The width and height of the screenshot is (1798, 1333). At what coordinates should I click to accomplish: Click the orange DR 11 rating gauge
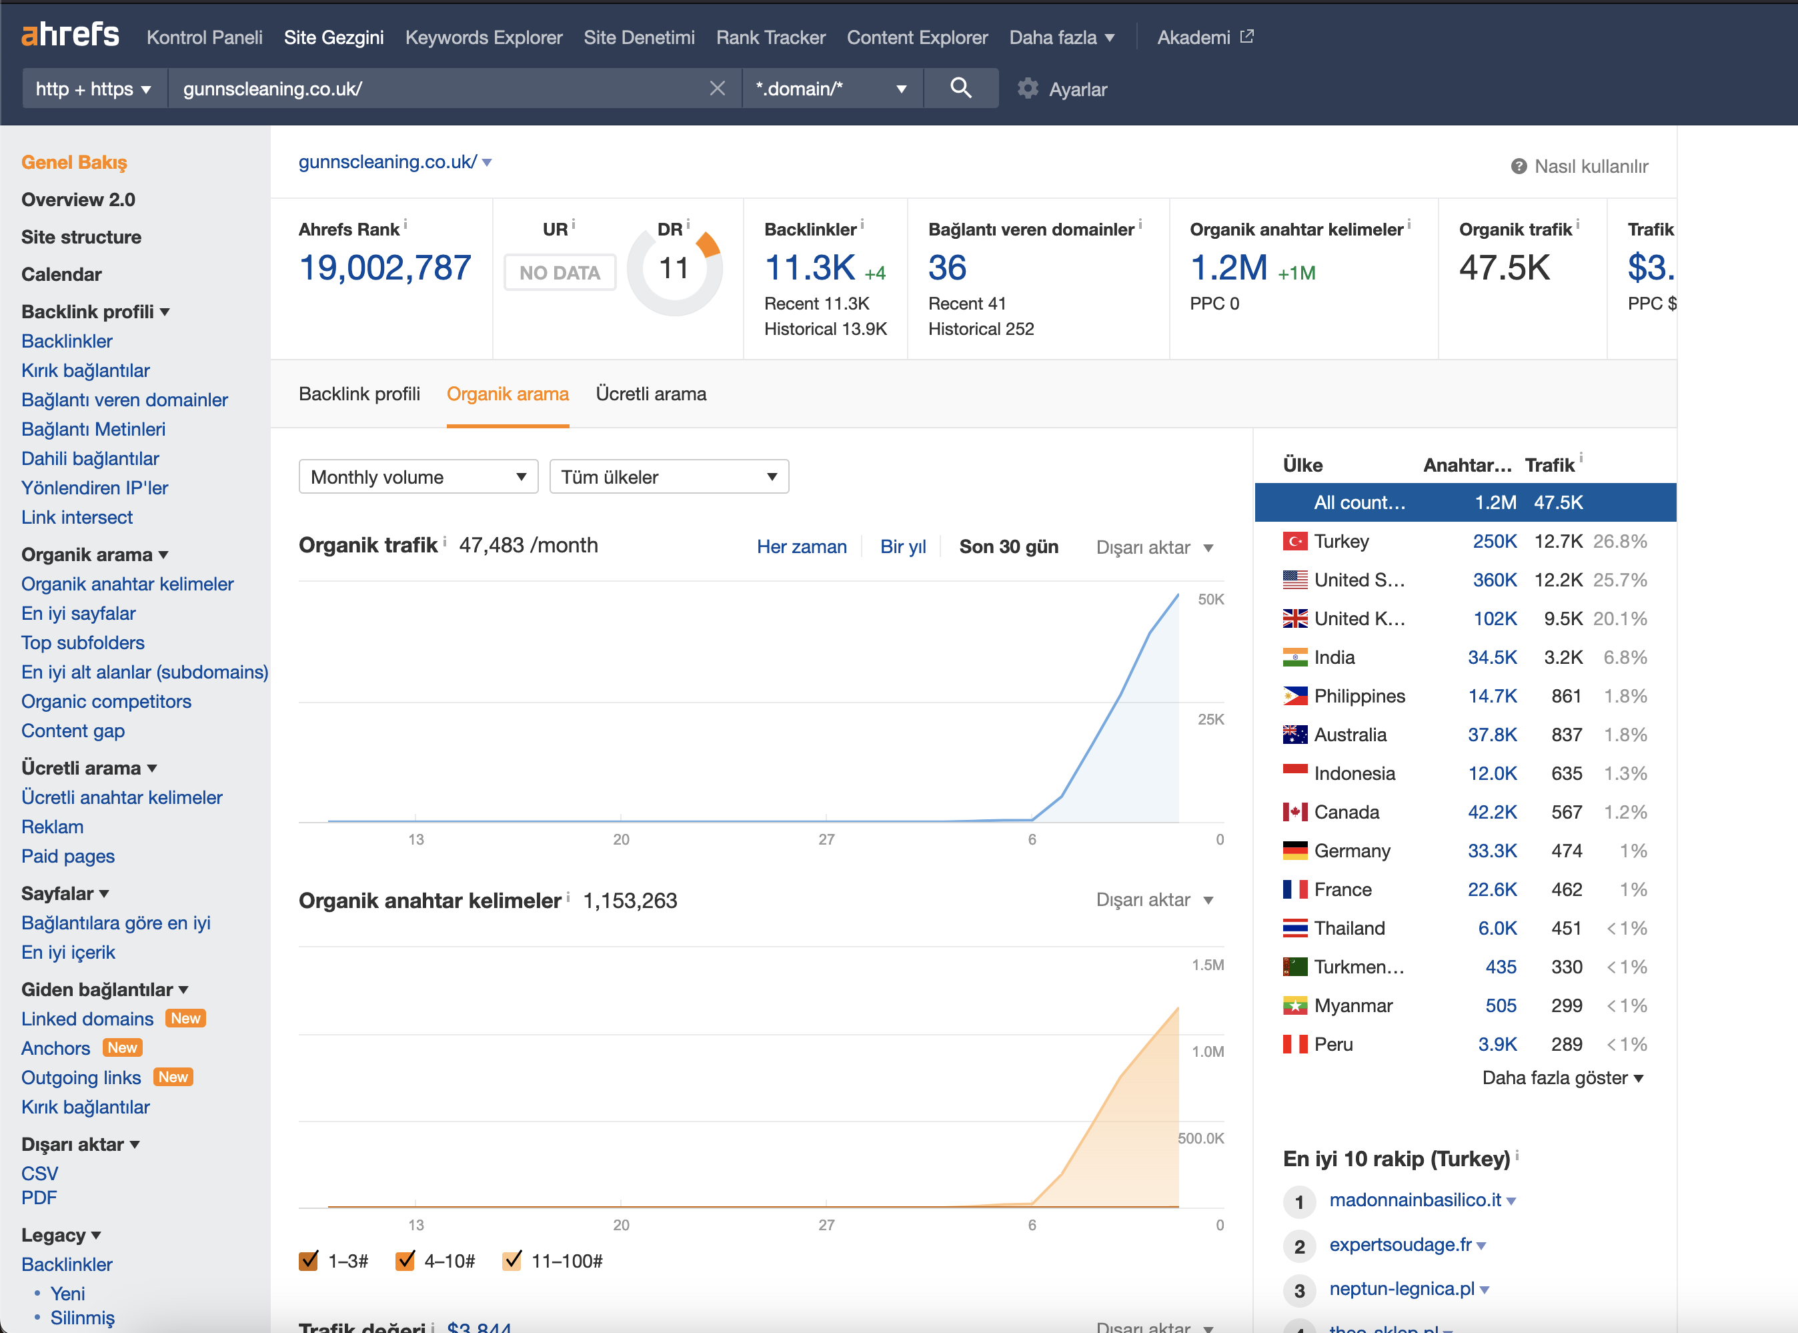674,270
